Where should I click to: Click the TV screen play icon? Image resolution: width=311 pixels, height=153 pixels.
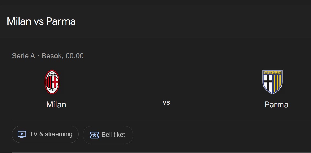click(x=22, y=134)
